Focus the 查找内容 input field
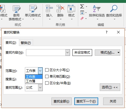The height and width of the screenshot is (109, 126). [x=46, y=53]
